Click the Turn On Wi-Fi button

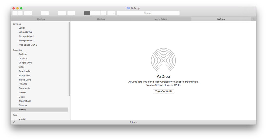(x=163, y=91)
